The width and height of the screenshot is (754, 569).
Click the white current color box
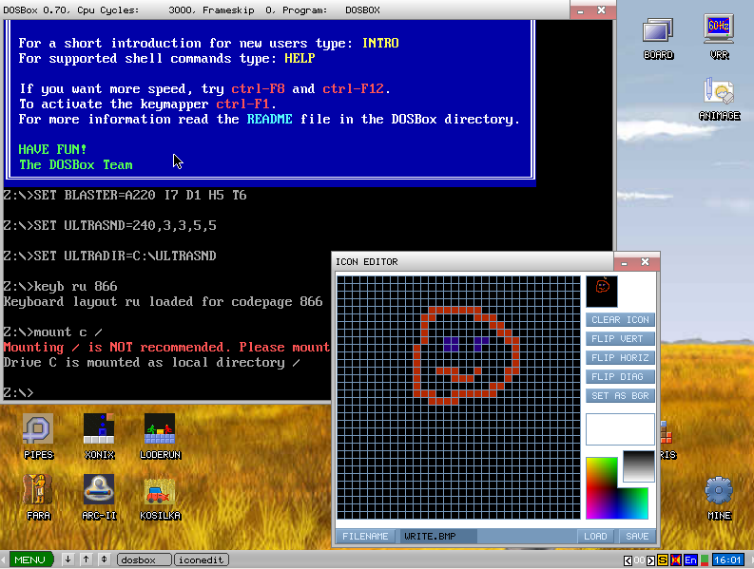620,429
